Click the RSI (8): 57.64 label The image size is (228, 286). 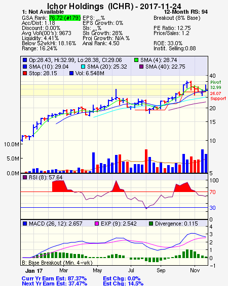coord(46,177)
